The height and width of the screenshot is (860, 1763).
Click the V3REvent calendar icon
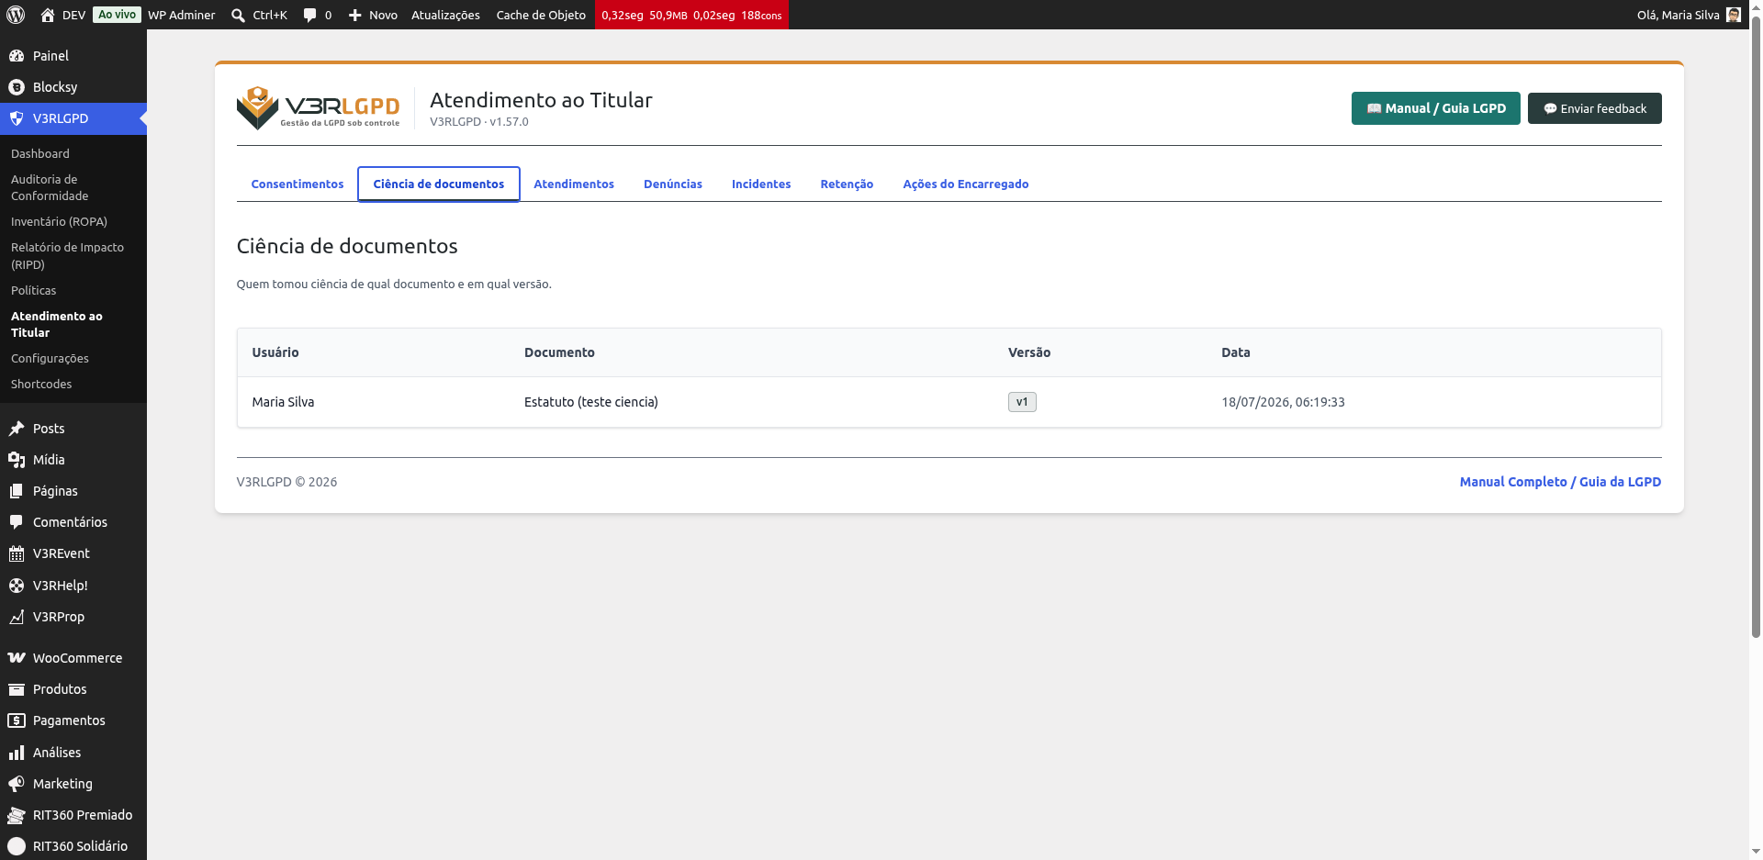(17, 553)
